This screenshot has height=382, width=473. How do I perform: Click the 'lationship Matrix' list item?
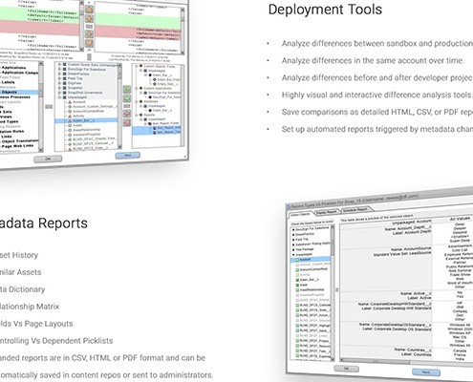coord(30,307)
